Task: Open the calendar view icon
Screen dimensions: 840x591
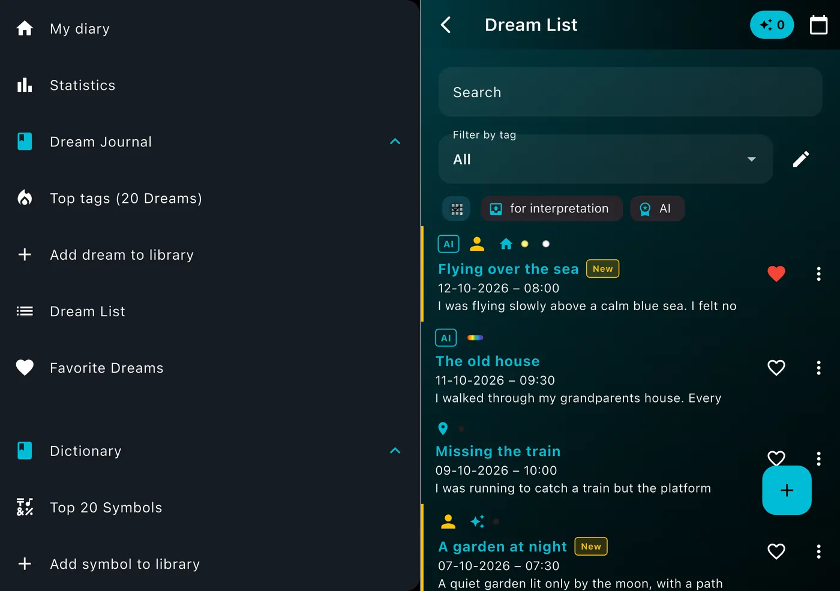Action: tap(818, 25)
